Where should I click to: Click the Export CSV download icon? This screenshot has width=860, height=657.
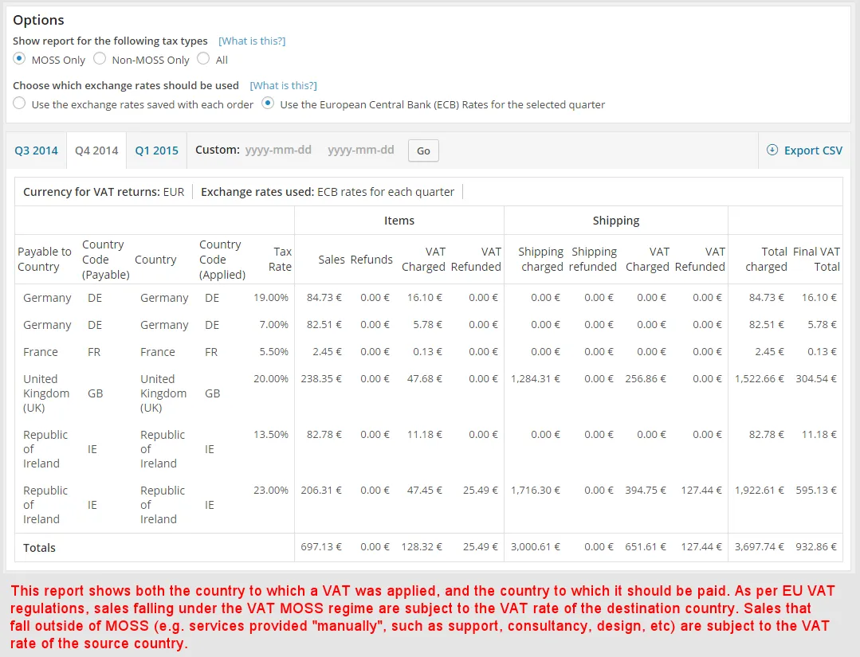(x=772, y=149)
